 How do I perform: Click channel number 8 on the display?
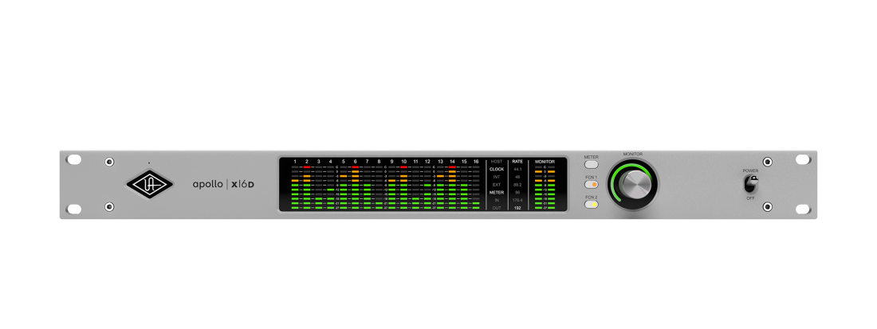pyautogui.click(x=380, y=162)
